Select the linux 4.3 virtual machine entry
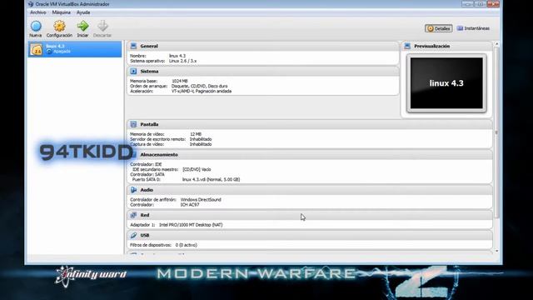 click(x=75, y=49)
